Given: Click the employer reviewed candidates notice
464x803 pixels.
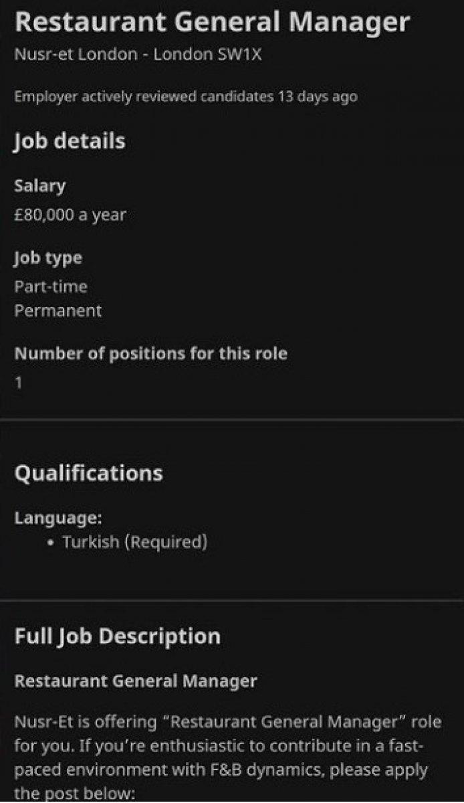Looking at the screenshot, I should 185,97.
